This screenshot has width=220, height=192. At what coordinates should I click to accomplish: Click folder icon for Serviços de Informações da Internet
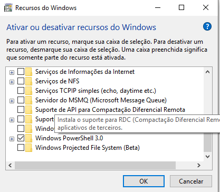[x=28, y=72]
